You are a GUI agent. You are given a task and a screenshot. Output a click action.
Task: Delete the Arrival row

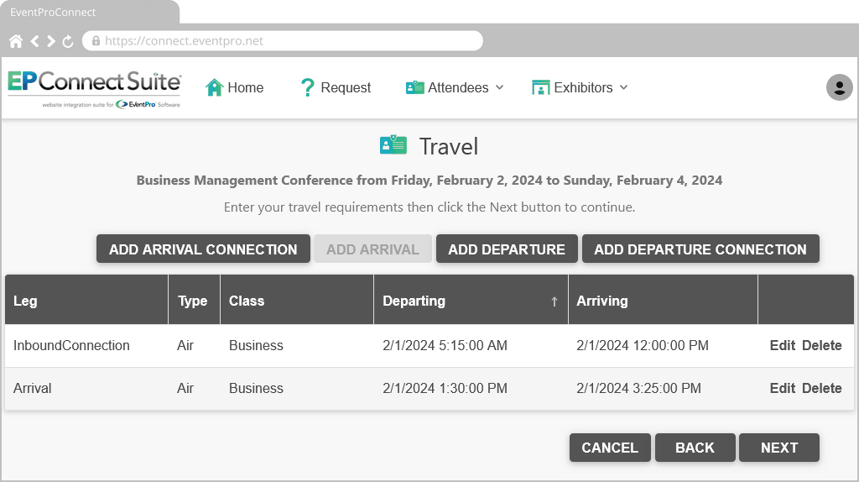tap(822, 388)
